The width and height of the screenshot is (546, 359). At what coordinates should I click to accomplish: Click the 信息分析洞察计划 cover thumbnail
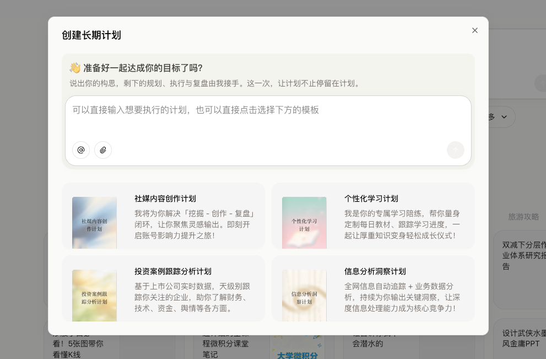point(304,295)
